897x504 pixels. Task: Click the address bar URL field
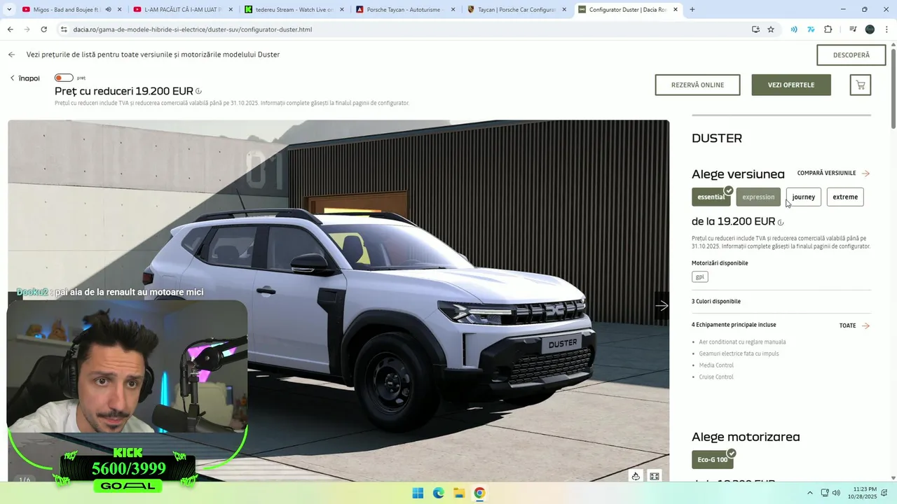(x=403, y=29)
